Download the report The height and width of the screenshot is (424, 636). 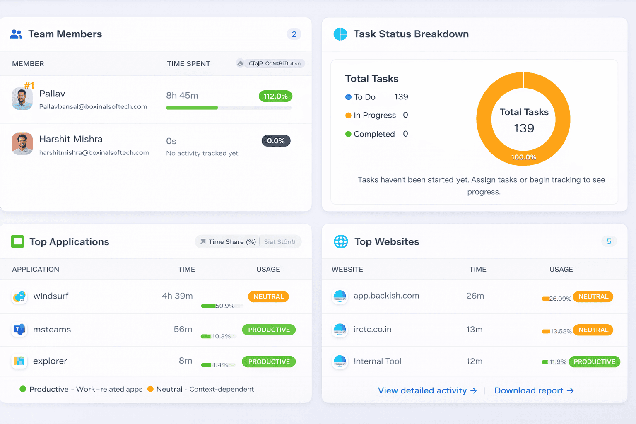point(534,390)
